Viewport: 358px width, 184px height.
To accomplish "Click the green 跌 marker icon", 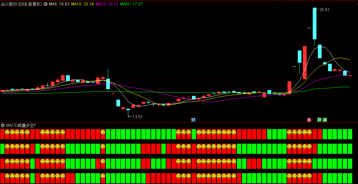I will click(320, 120).
